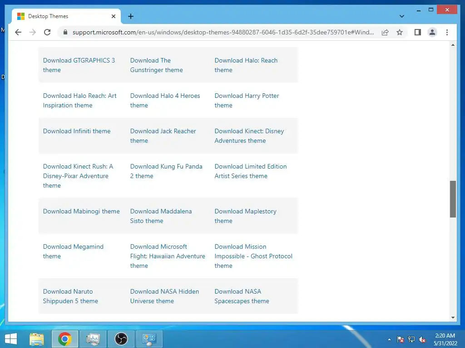The image size is (465, 348).
Task: Download Kinect Rush Disney-Pixar Adventure theme
Action: click(x=78, y=176)
